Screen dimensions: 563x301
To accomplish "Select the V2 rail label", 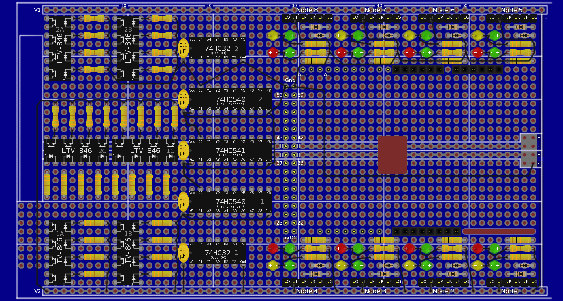I will [37, 291].
